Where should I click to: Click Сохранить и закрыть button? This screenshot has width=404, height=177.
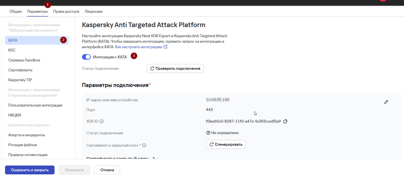click(29, 170)
